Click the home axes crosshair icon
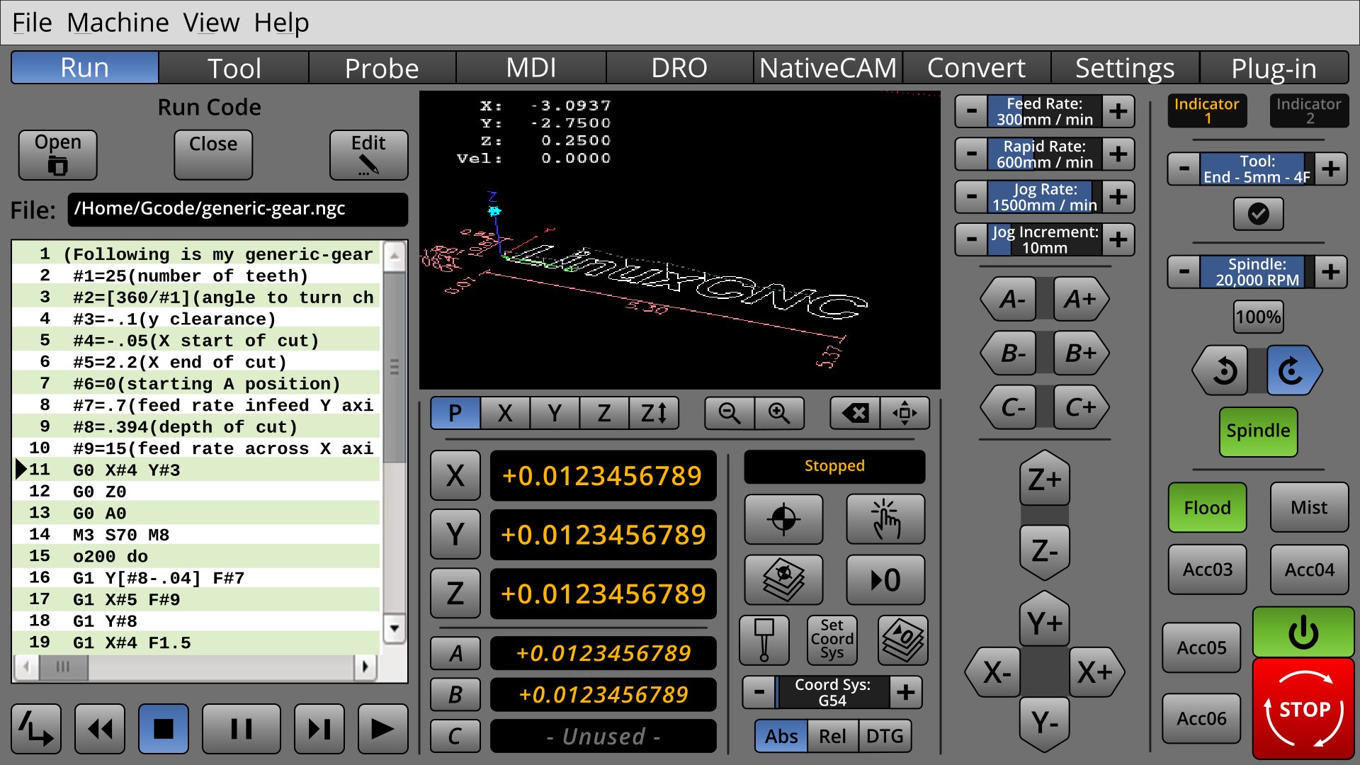Screen dimensions: 1360x765 pos(784,519)
